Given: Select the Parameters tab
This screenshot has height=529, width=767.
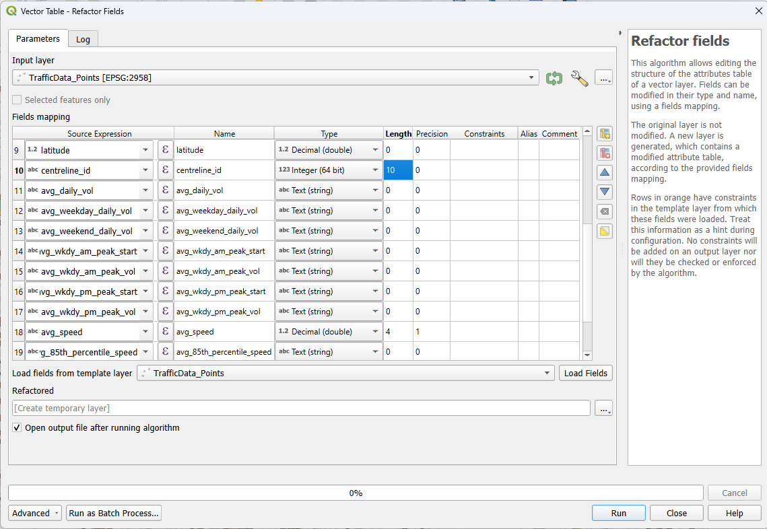Looking at the screenshot, I should (x=38, y=39).
